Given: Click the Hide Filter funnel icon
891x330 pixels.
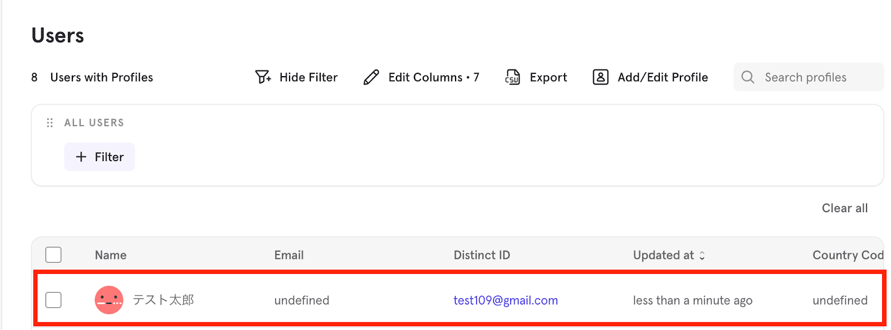Looking at the screenshot, I should click(x=262, y=77).
